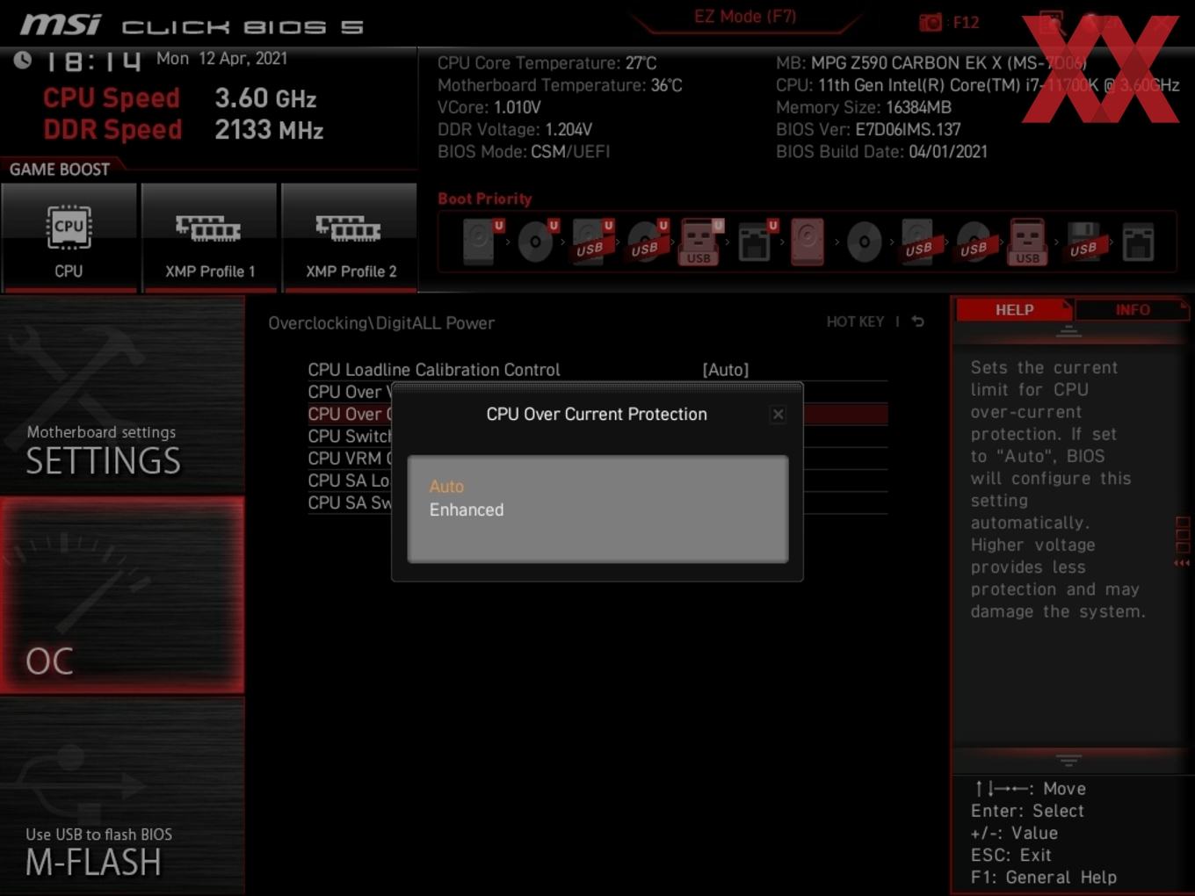Select the CPU Loadline Calibration Control row

[597, 370]
